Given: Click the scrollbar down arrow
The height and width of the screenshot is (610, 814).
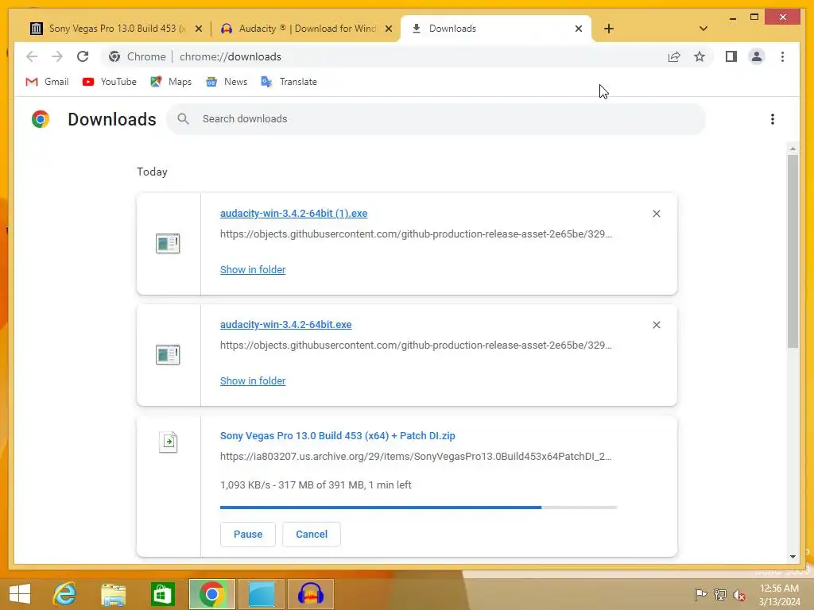Looking at the screenshot, I should click(793, 557).
